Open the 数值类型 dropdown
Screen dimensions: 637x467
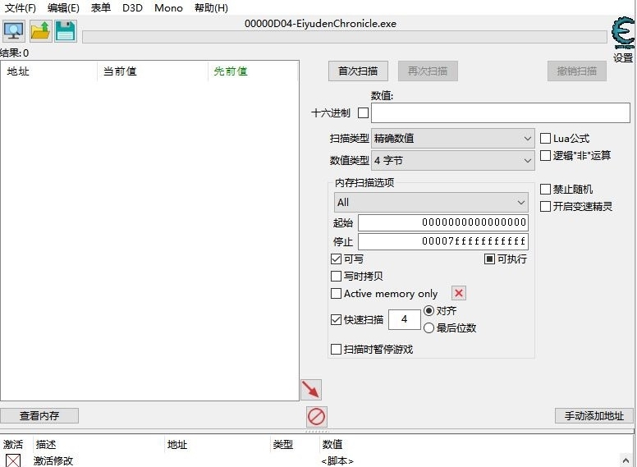452,160
